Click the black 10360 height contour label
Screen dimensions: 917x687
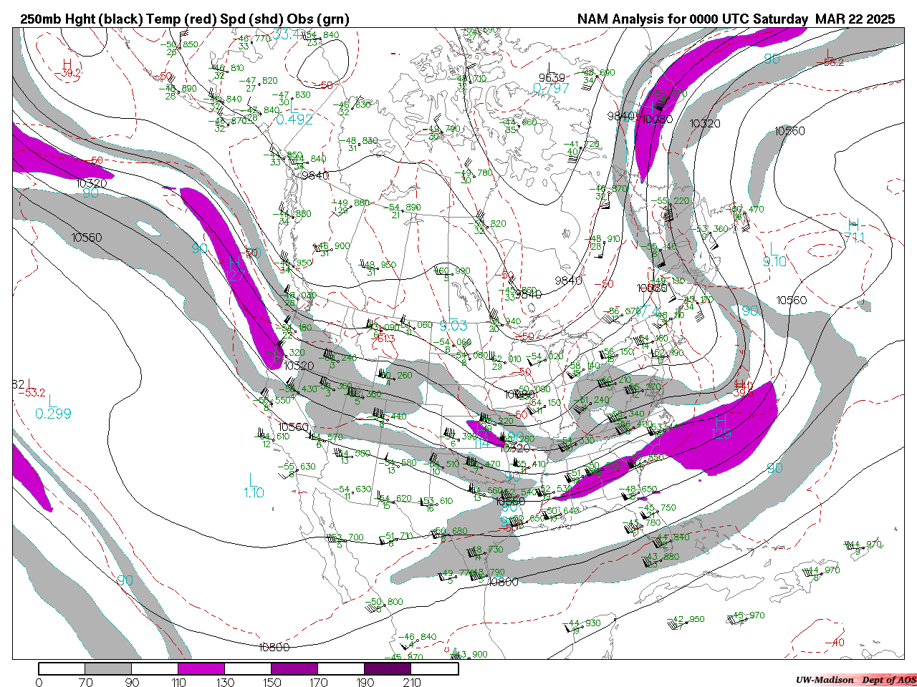click(x=789, y=131)
